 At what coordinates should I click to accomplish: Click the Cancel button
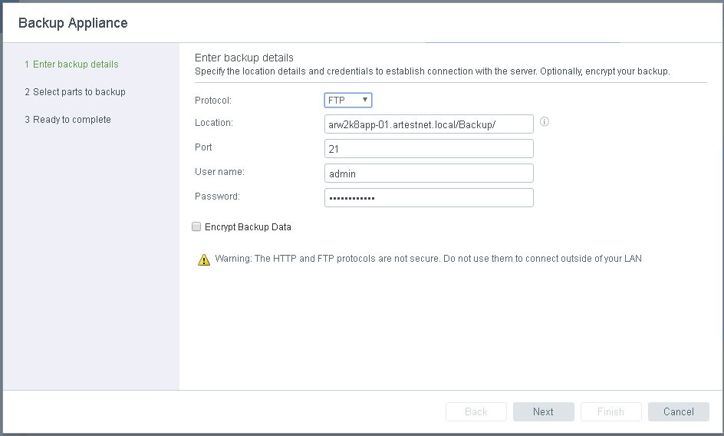[678, 411]
